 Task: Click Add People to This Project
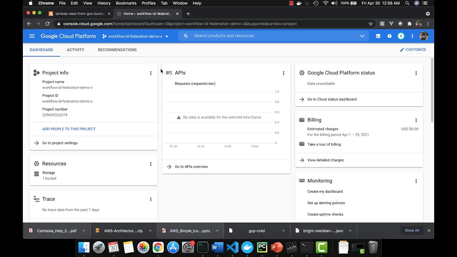[69, 129]
